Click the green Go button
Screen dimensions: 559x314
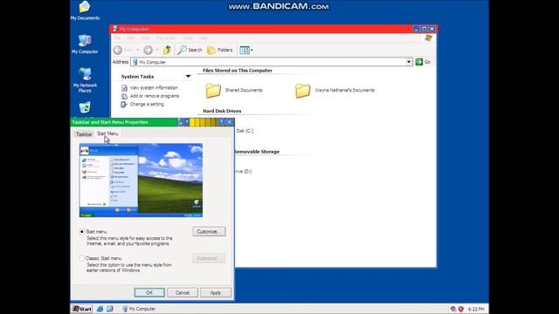423,62
